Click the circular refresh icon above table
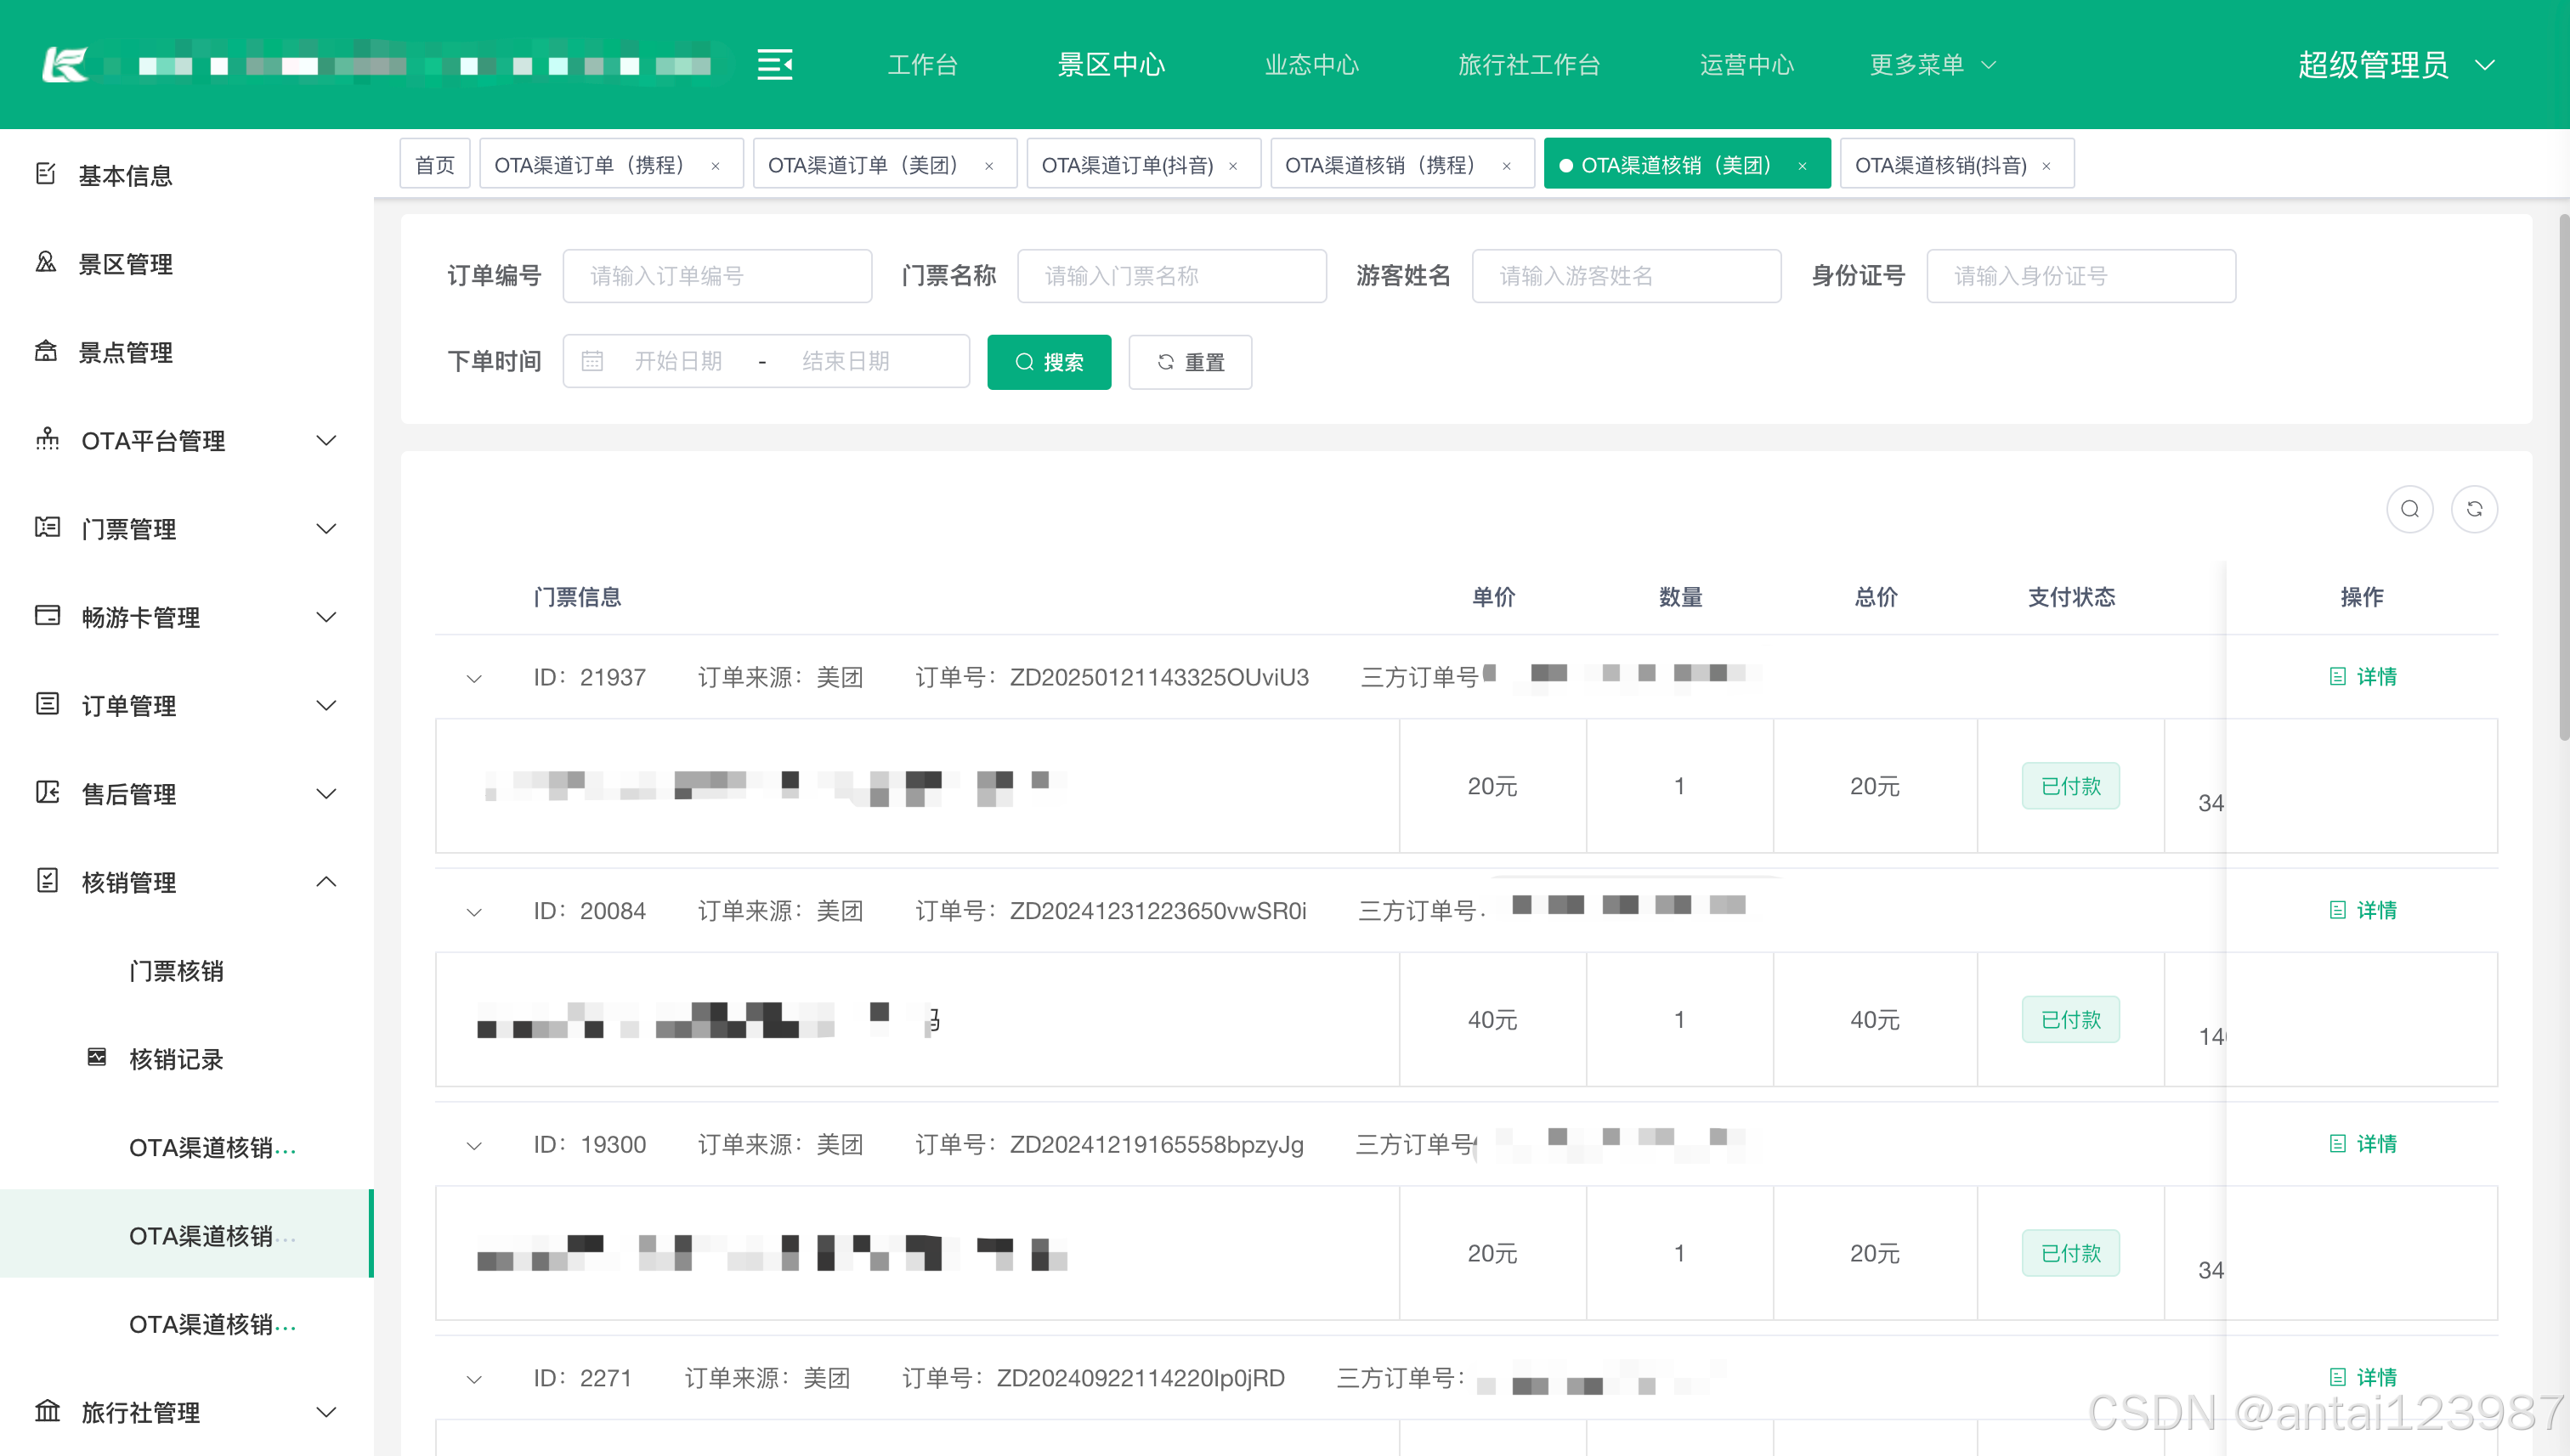This screenshot has width=2570, height=1456. tap(2474, 509)
